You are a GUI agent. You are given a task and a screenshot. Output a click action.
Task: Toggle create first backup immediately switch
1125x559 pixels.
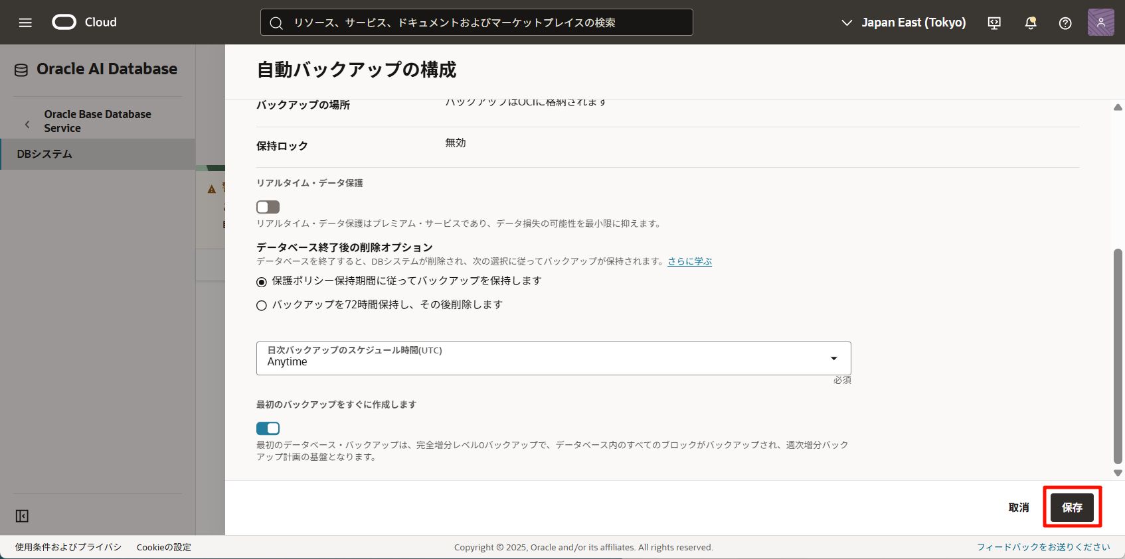point(268,428)
